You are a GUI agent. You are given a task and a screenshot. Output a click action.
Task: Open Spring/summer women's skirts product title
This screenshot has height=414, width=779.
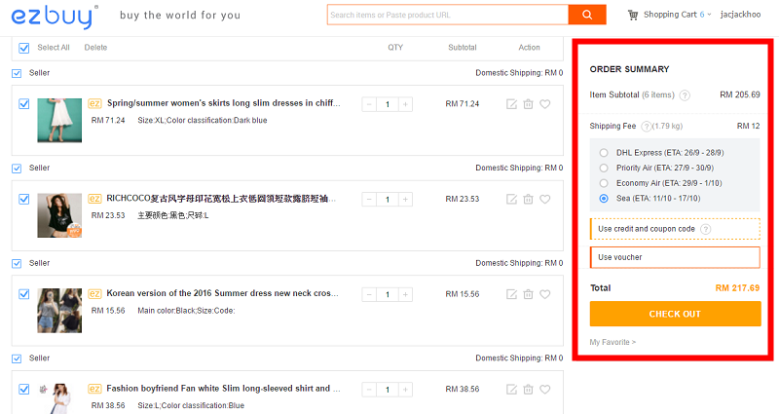coord(224,103)
